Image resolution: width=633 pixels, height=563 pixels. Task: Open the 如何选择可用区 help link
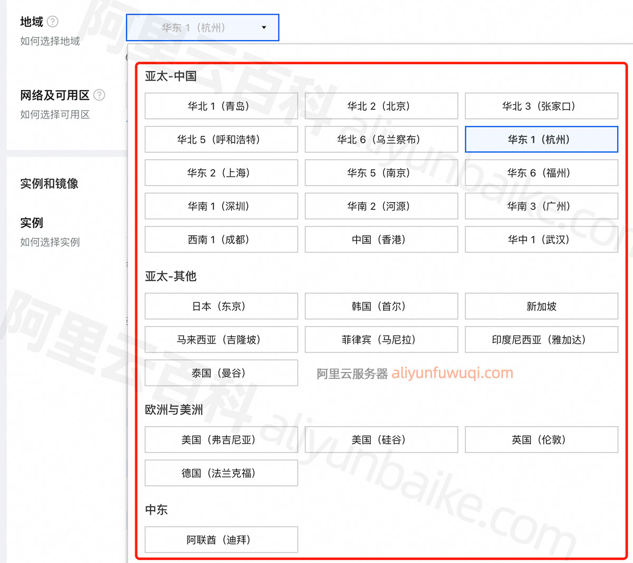tap(55, 114)
